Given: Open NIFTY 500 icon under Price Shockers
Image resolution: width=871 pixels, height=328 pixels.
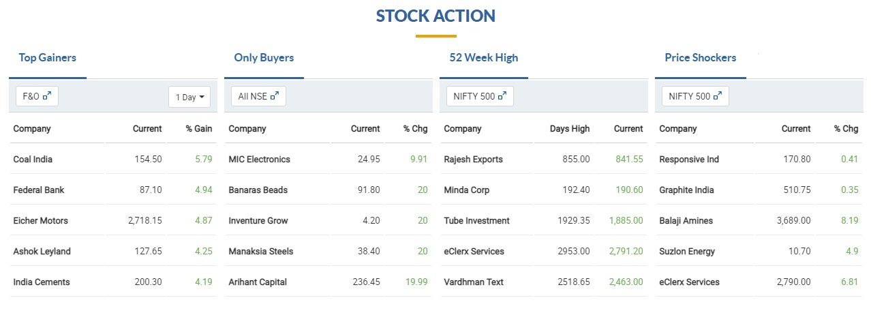Looking at the screenshot, I should tap(718, 97).
